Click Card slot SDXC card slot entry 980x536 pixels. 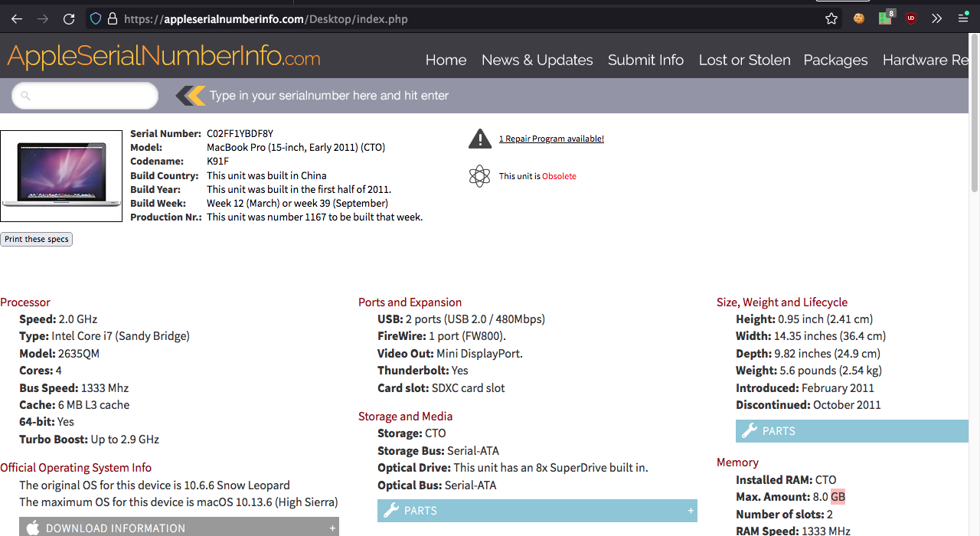(441, 387)
